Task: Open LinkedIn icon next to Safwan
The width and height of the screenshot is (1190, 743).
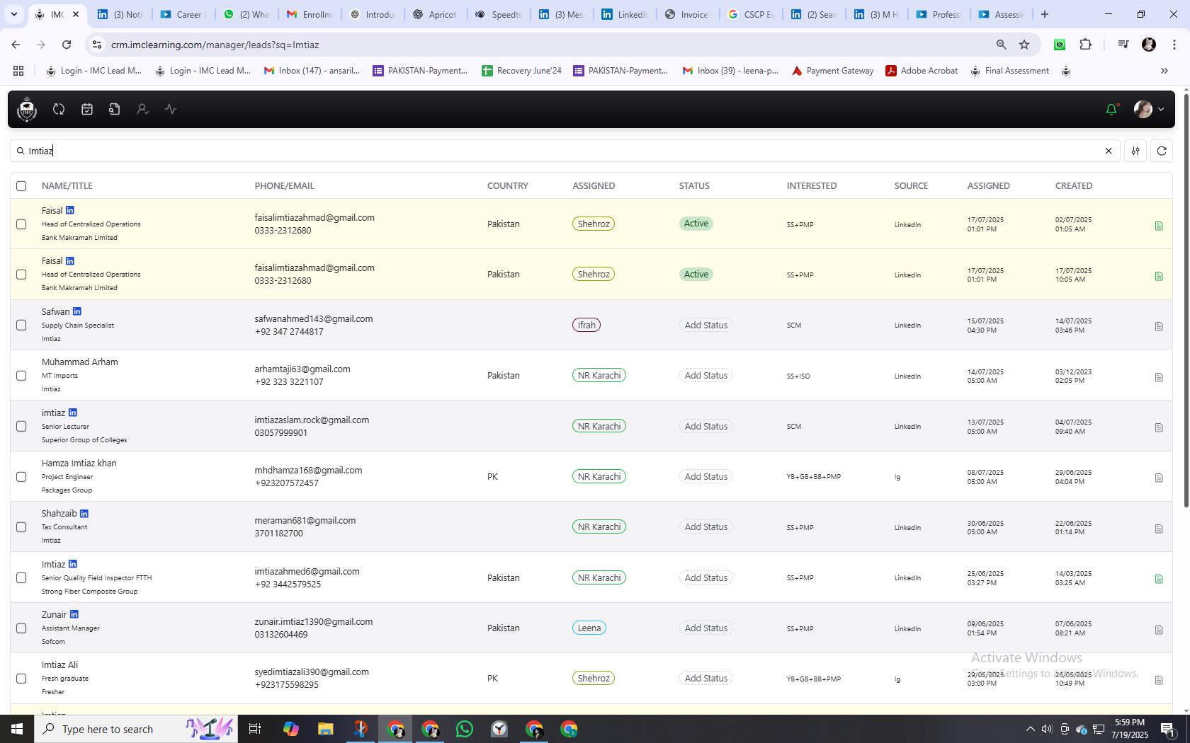Action: pos(77,311)
